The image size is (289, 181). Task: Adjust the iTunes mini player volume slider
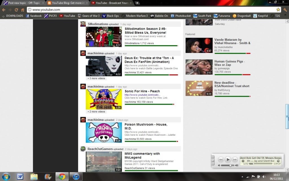point(228,165)
